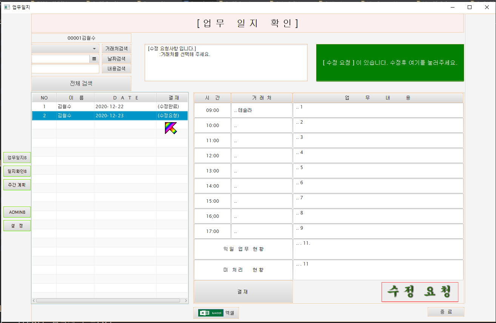
Task: Click the 거래처검색 button
Action: tap(117, 49)
